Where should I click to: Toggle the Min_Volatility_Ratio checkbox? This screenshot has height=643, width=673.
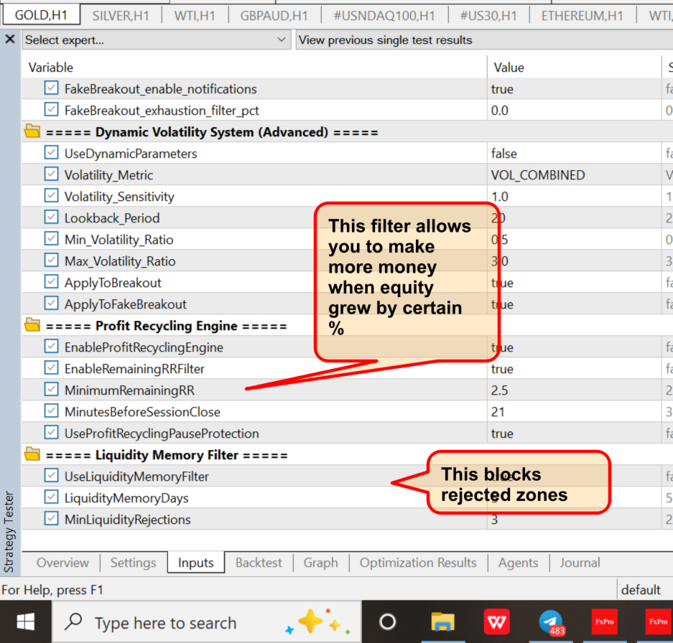pos(51,238)
